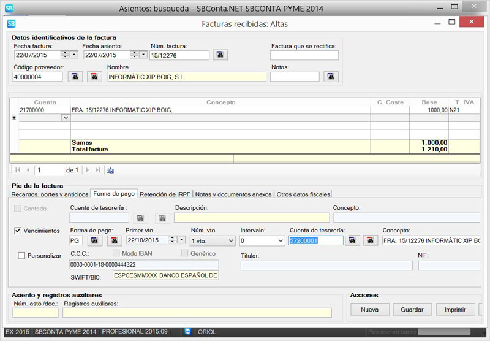Viewport: 490px width, 341px height.
Task: Switch to Retención de IRPF tab
Action: point(165,194)
